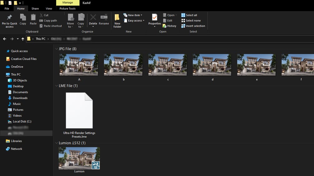Select image thumbnail named A
This screenshot has height=176, width=314.
[79, 65]
